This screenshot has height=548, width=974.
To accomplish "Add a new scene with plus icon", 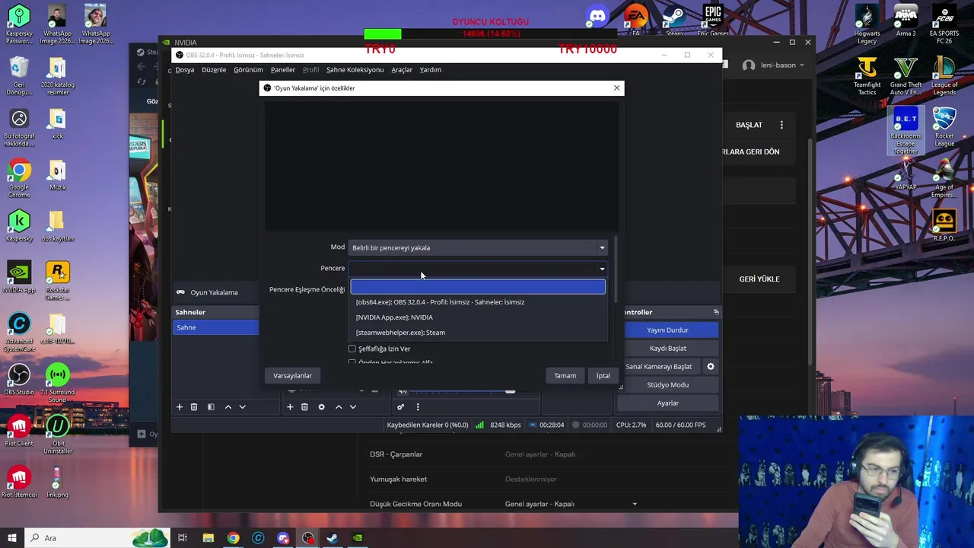I will click(x=180, y=407).
